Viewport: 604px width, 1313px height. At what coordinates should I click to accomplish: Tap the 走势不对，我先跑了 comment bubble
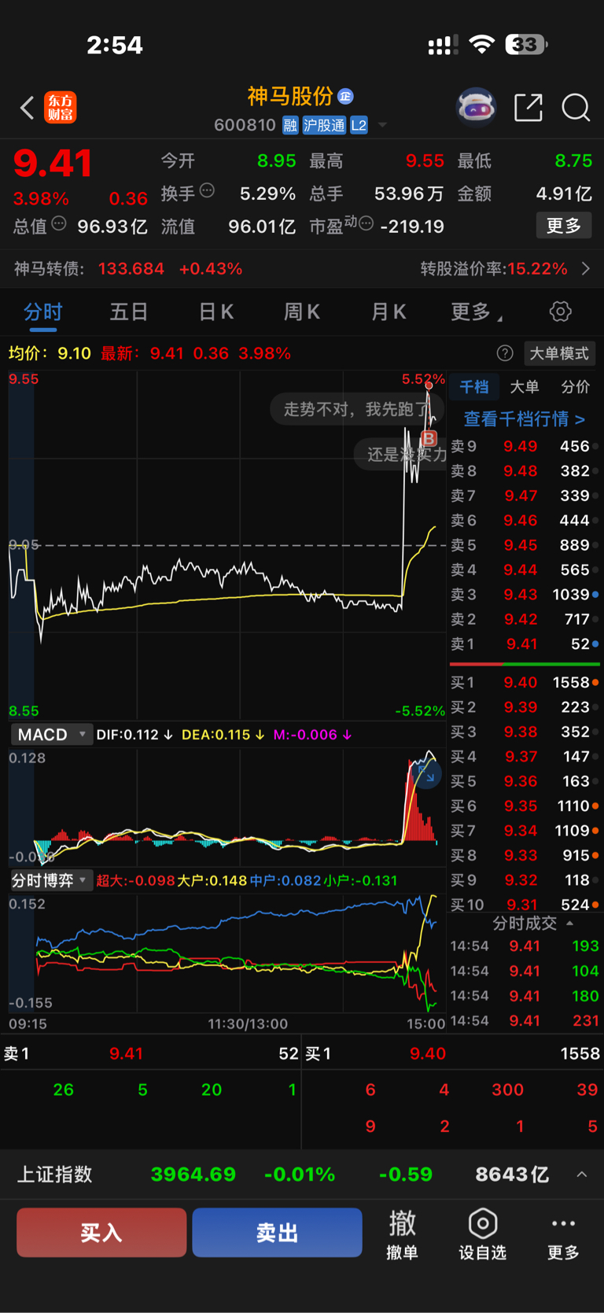(x=355, y=409)
